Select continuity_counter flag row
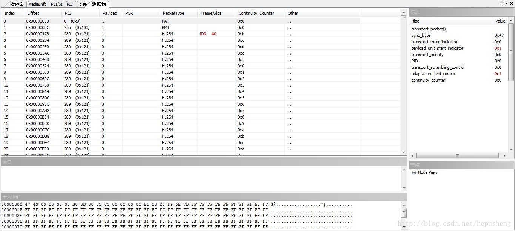The image size is (515, 231). (x=458, y=80)
